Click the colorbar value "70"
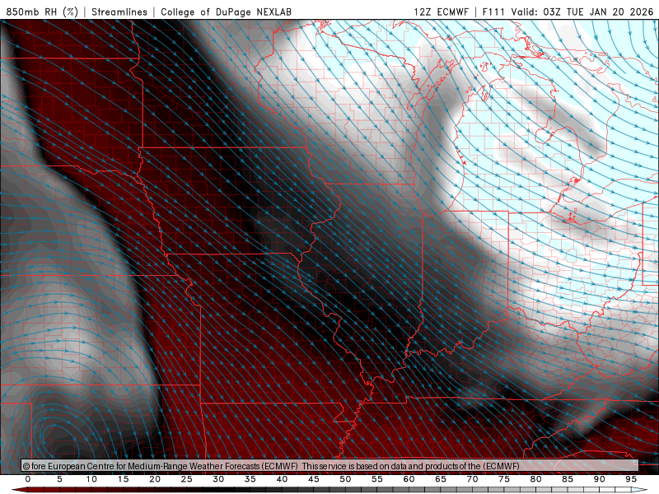 click(x=472, y=479)
